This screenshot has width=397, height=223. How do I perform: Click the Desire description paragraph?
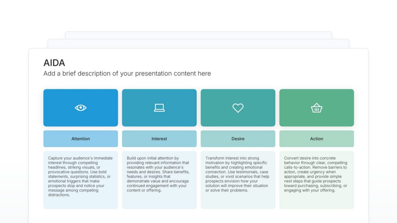(238, 174)
